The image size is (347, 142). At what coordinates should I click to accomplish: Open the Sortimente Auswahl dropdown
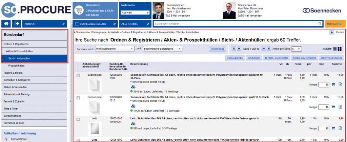[x=135, y=13]
